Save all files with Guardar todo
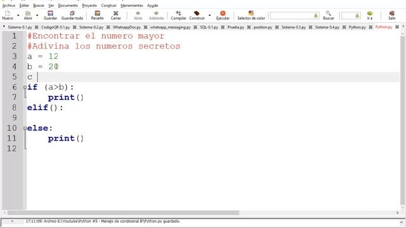 (x=72, y=15)
